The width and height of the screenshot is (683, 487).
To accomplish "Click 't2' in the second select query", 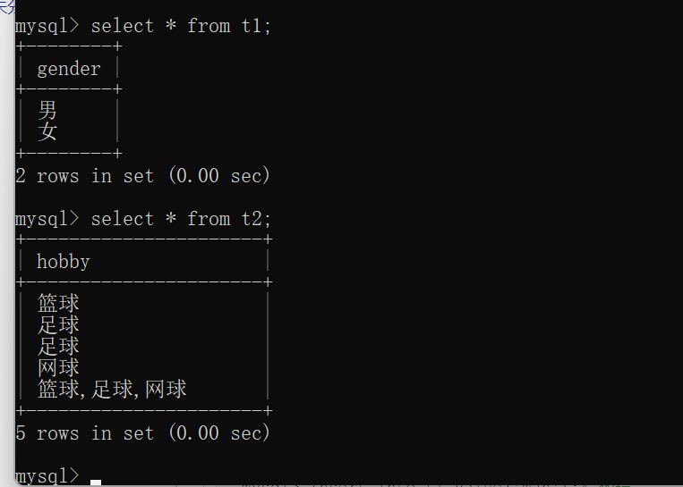I will pyautogui.click(x=253, y=219).
